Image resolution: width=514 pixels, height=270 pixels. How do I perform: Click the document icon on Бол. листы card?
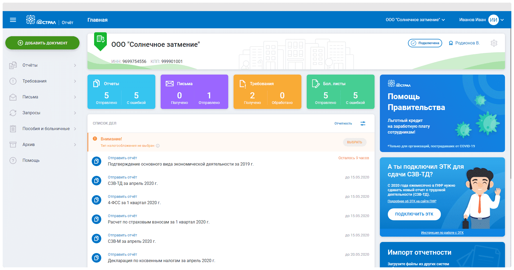coord(316,84)
